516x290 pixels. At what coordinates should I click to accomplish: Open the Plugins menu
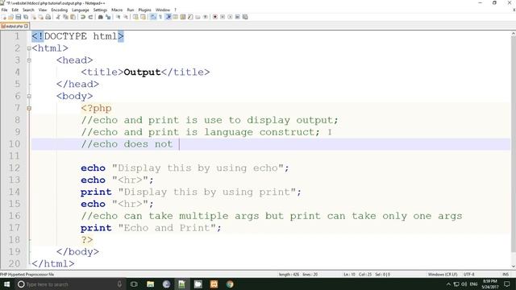[x=144, y=10]
